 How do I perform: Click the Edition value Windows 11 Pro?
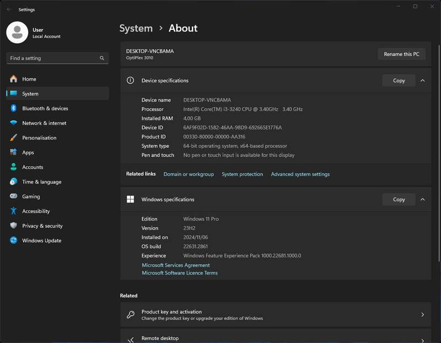(201, 219)
